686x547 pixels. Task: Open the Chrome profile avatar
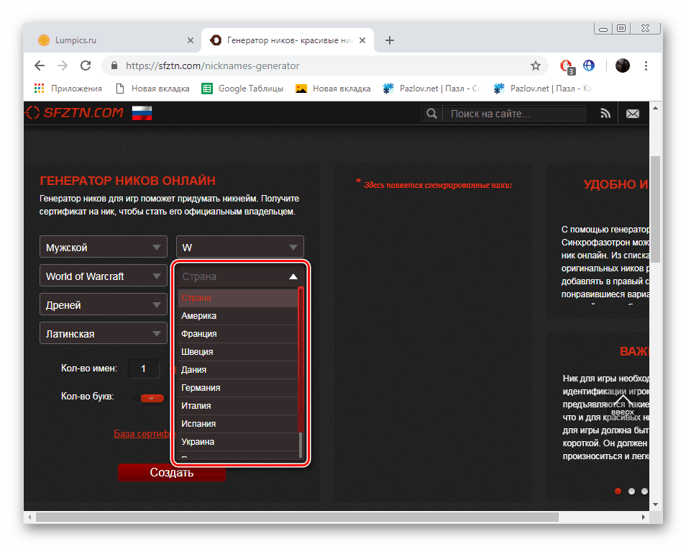(622, 65)
